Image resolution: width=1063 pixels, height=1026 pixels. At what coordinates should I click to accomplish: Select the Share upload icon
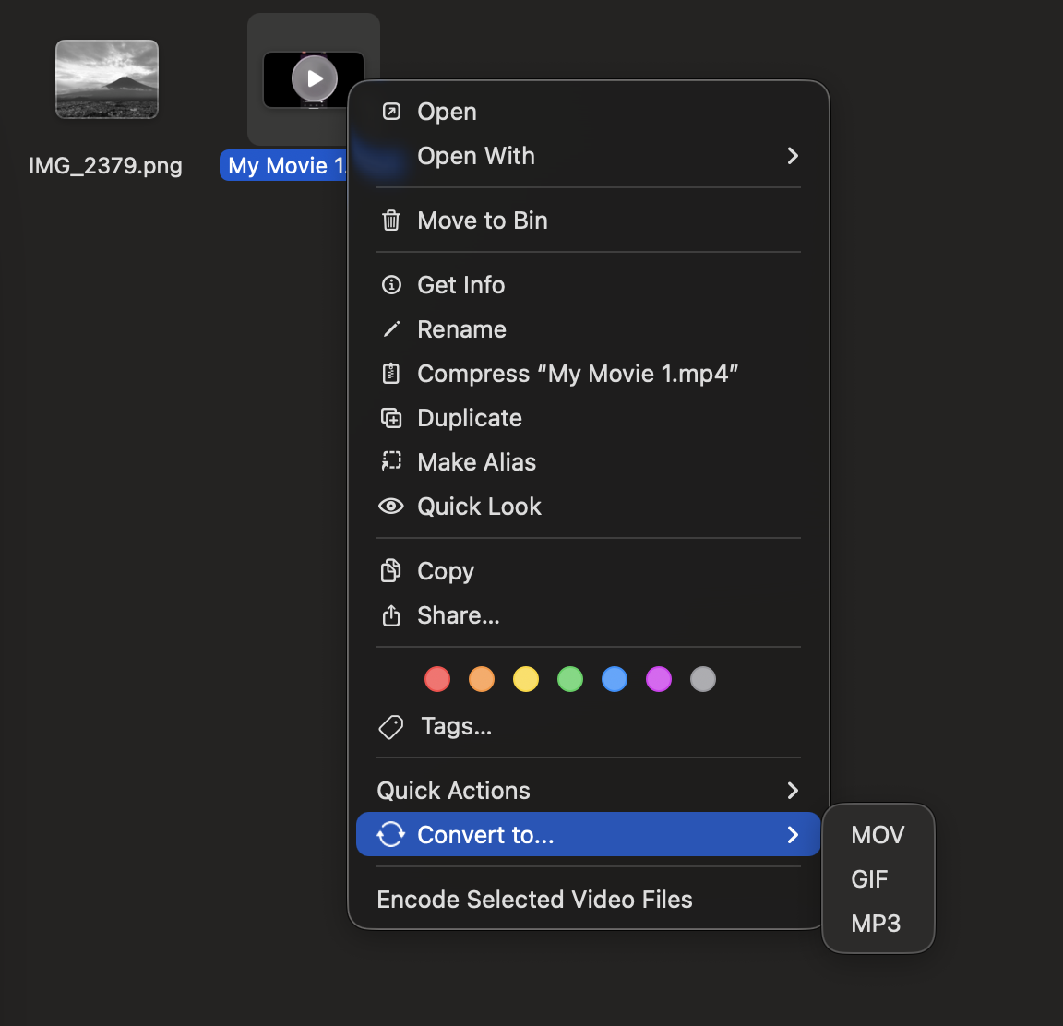tap(391, 614)
